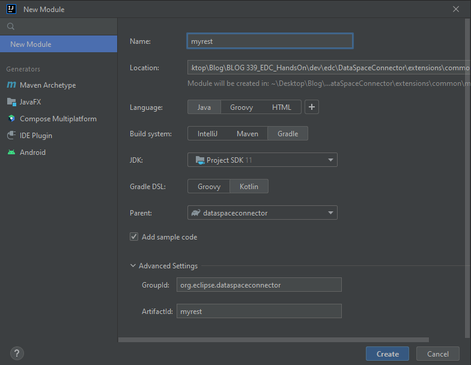Open help with the question mark icon
Image resolution: width=471 pixels, height=365 pixels.
coord(17,353)
